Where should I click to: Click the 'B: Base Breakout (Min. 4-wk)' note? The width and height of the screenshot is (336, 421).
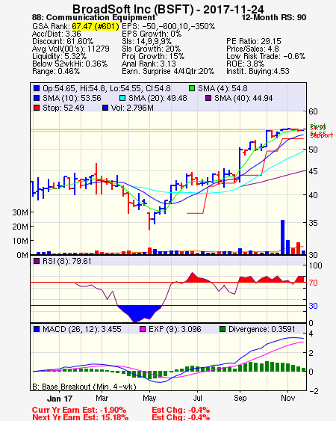(84, 387)
